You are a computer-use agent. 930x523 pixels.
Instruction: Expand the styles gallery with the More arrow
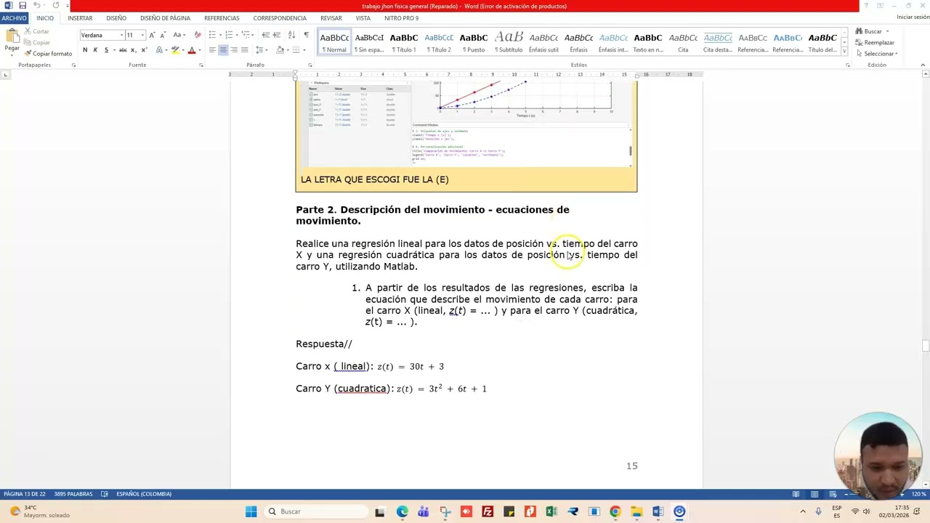[x=844, y=52]
